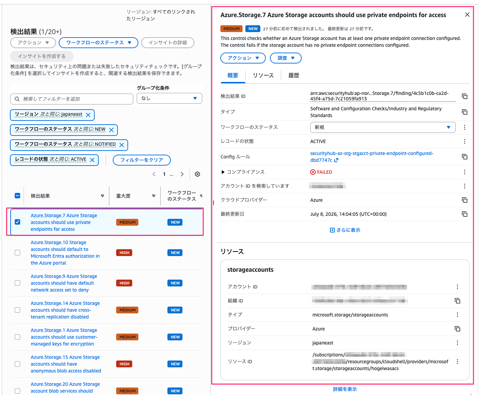
Task: Uncheck the Azure.Storage.7 finding checkbox
Action: coord(17,222)
